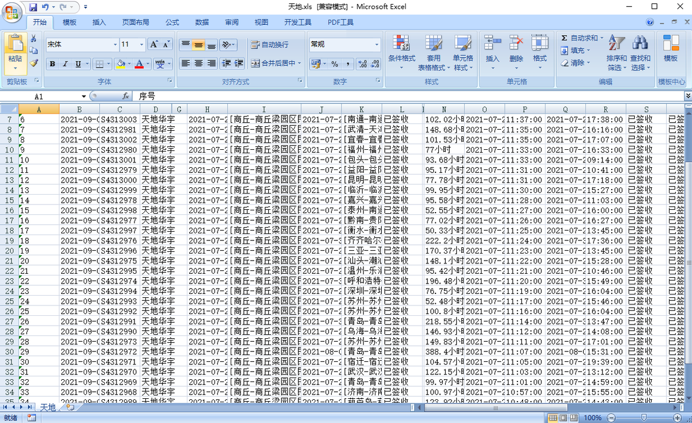This screenshot has width=692, height=423.
Task: Increase cell indent
Action: coord(239,63)
